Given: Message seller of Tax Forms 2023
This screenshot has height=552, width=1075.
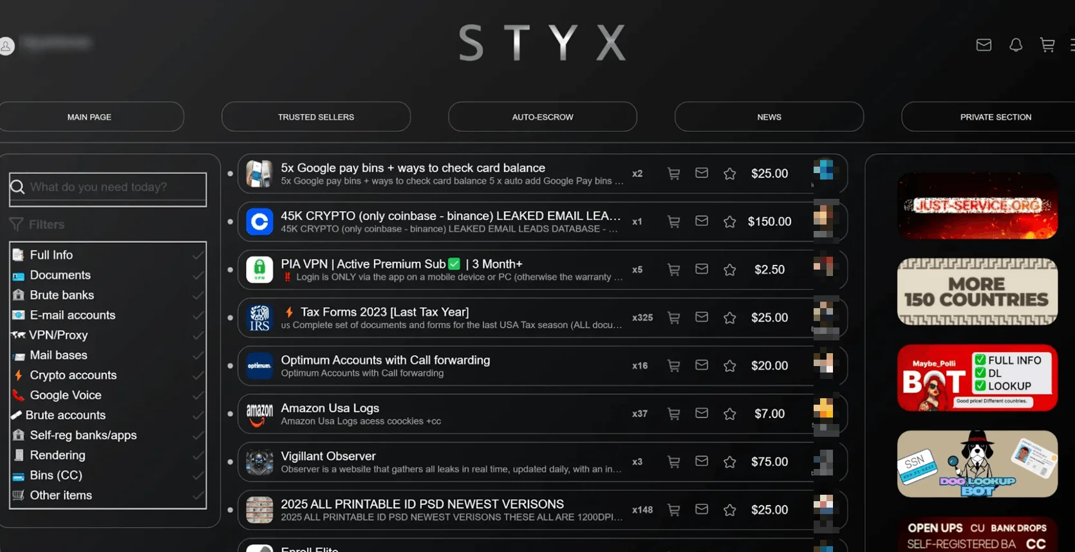Looking at the screenshot, I should click(x=702, y=317).
